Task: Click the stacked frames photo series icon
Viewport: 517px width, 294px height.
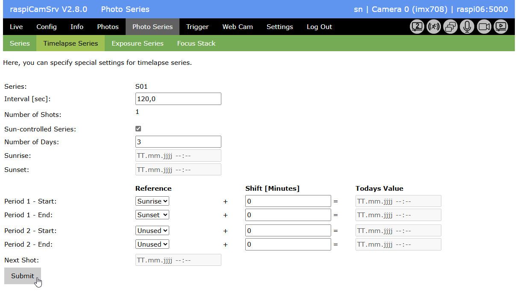Action: 450,27
